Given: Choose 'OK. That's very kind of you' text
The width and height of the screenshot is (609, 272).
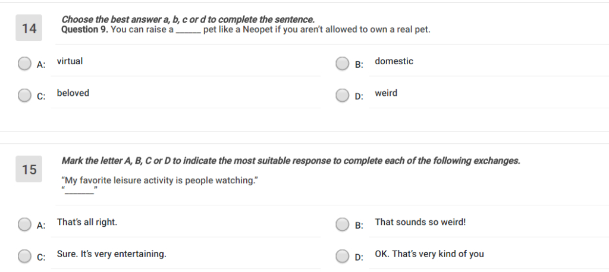Looking at the screenshot, I should point(429,254).
